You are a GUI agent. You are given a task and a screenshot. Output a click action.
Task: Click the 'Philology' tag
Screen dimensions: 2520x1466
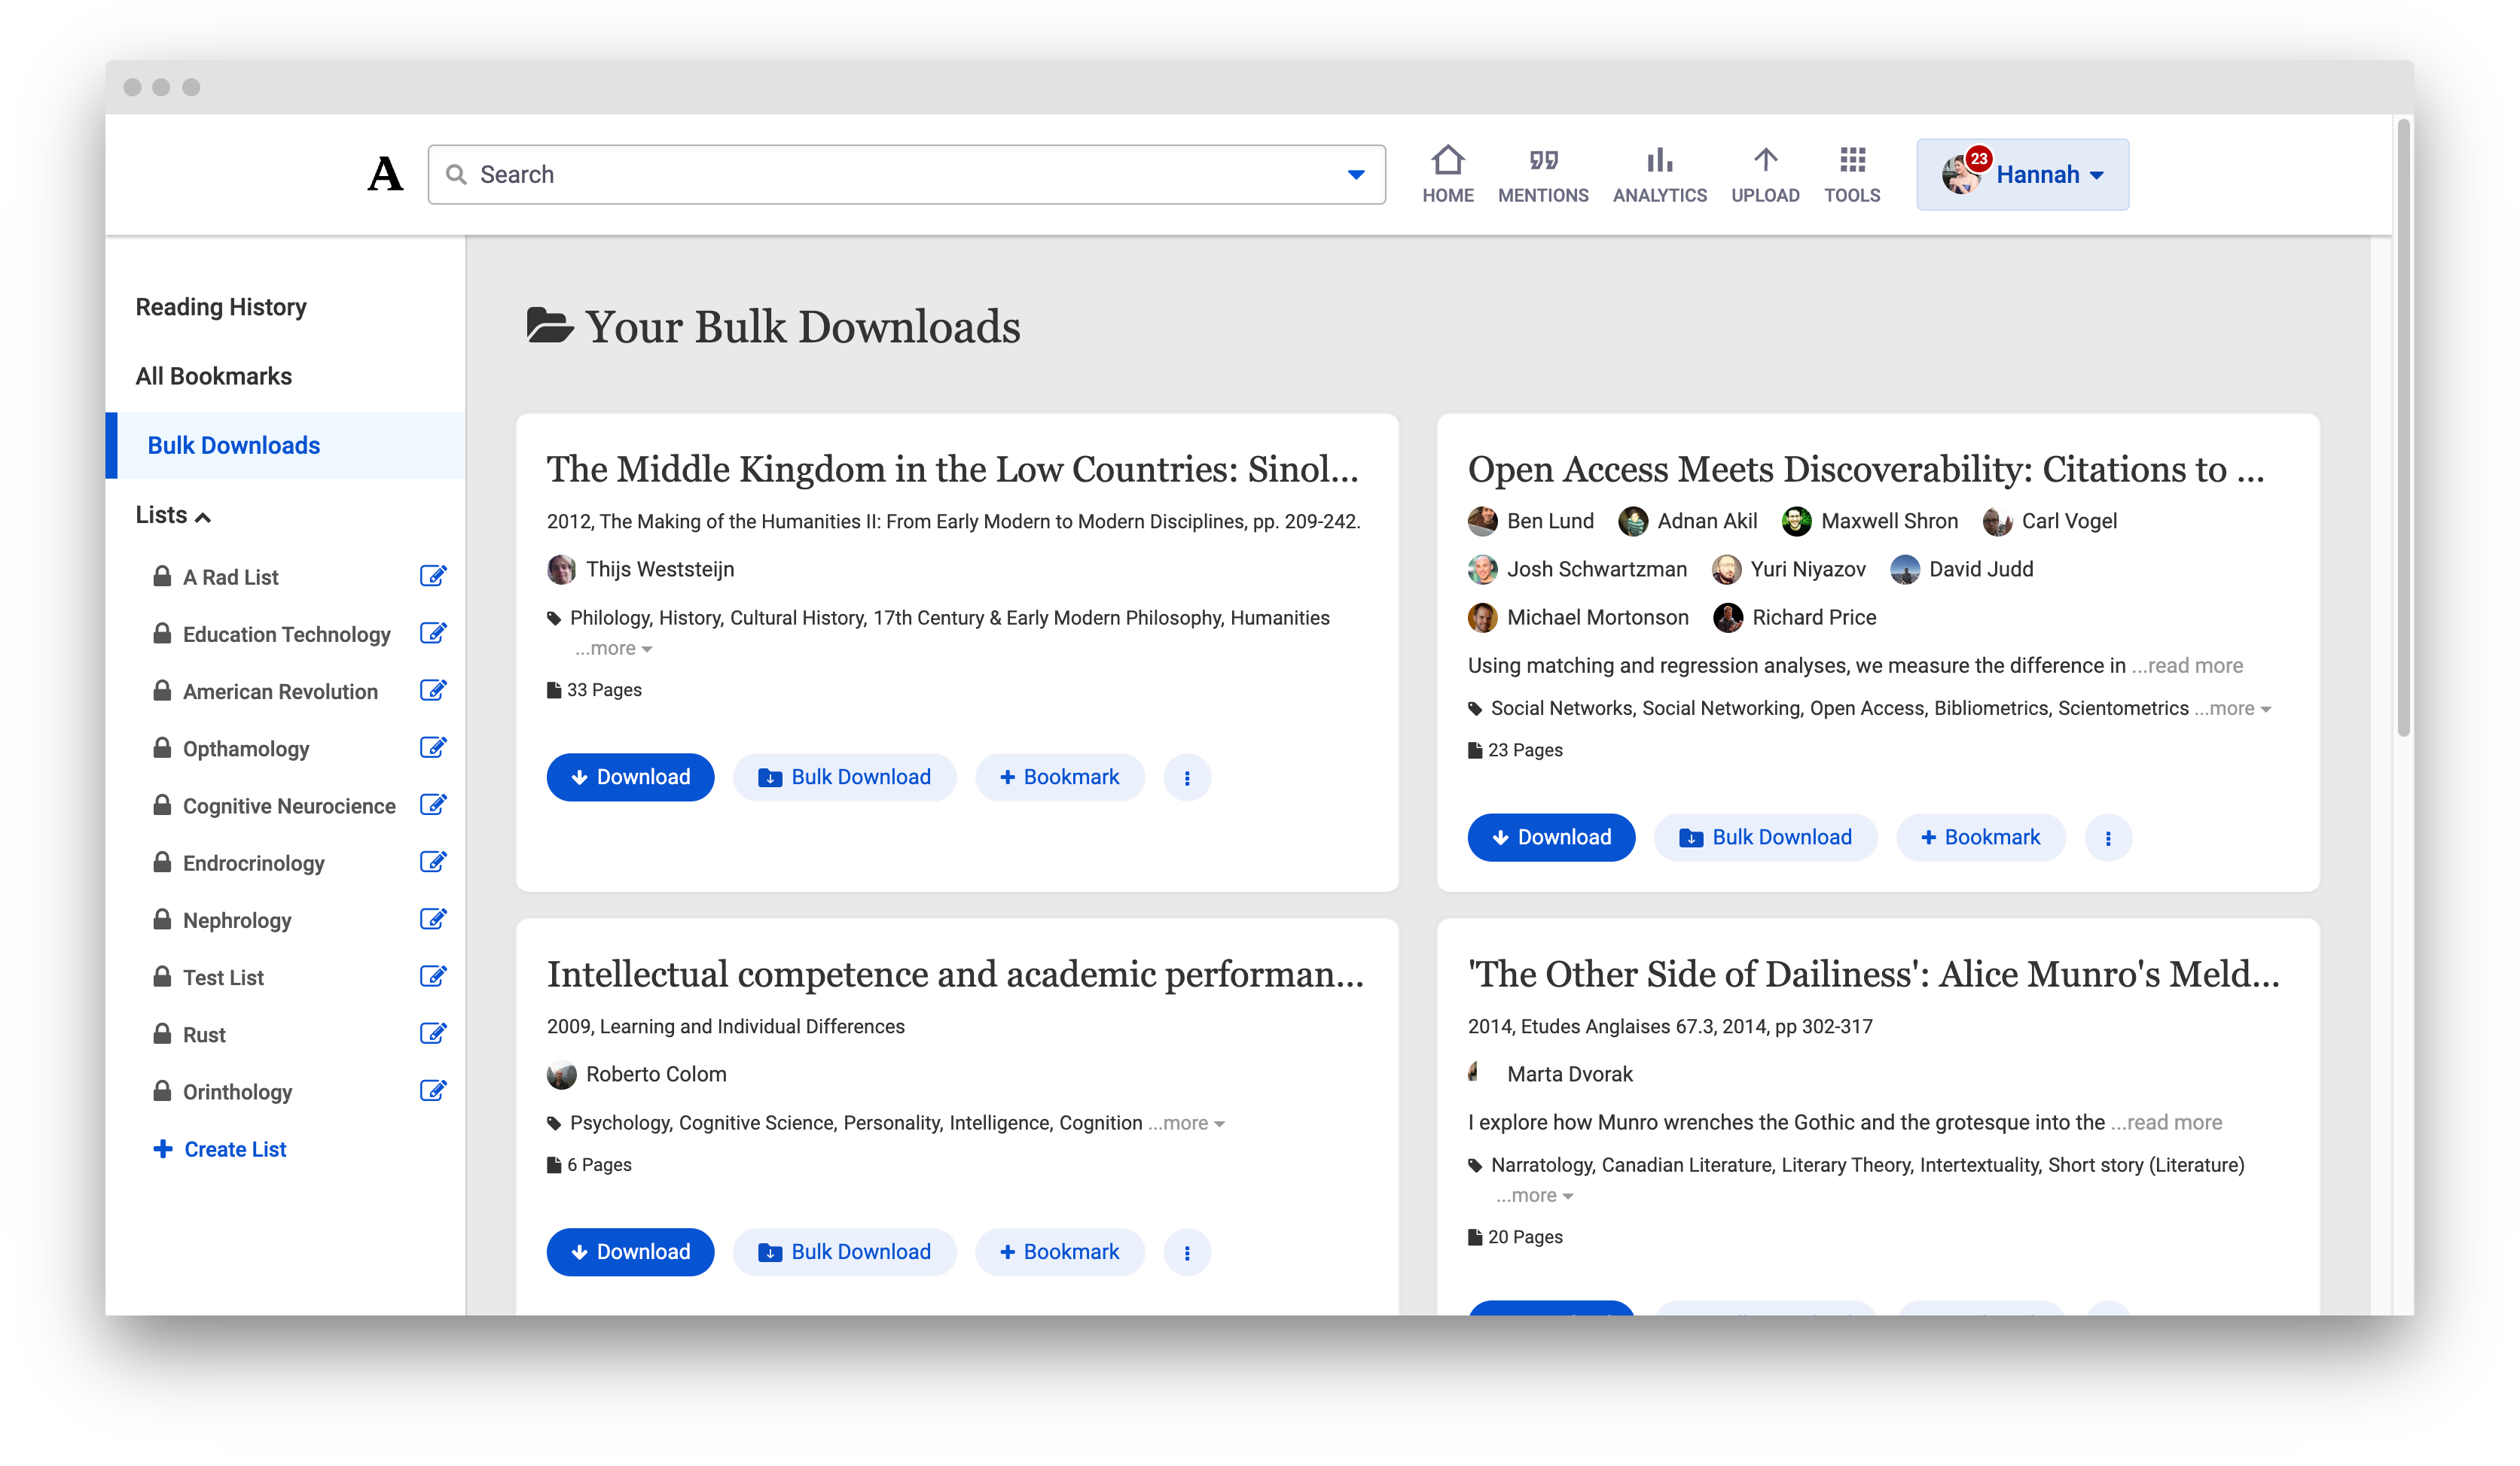tap(609, 619)
